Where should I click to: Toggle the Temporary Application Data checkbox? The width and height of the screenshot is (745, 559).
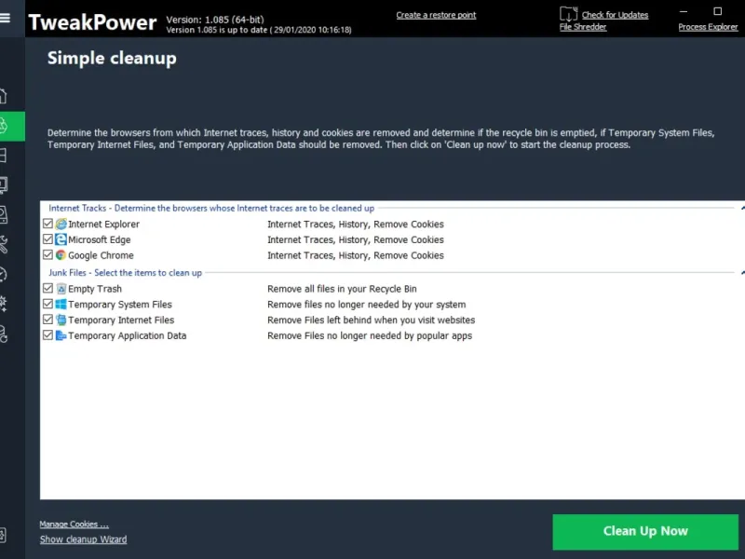(x=47, y=335)
